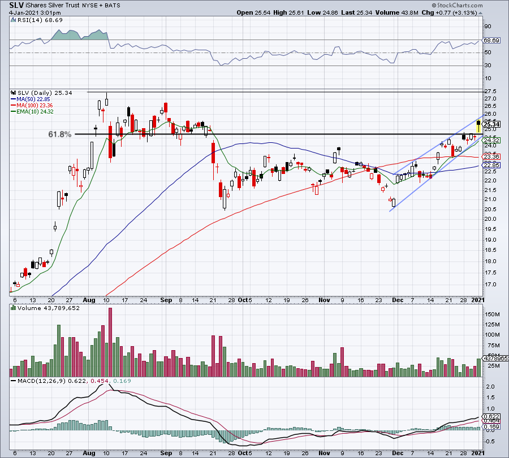Click the Dec label on price date axis
Screen dimensions: 509x458
click(x=398, y=300)
